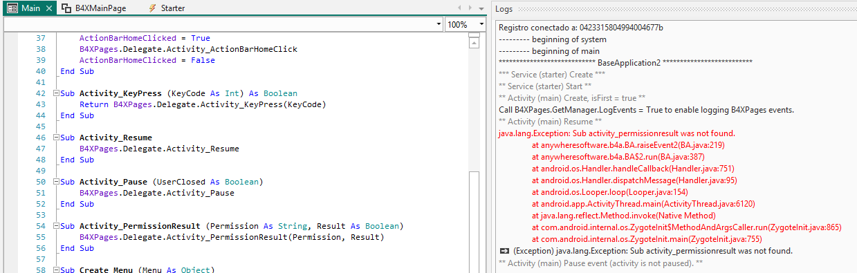Collapse the Activity_Resume sub
The width and height of the screenshot is (857, 273).
(x=56, y=138)
